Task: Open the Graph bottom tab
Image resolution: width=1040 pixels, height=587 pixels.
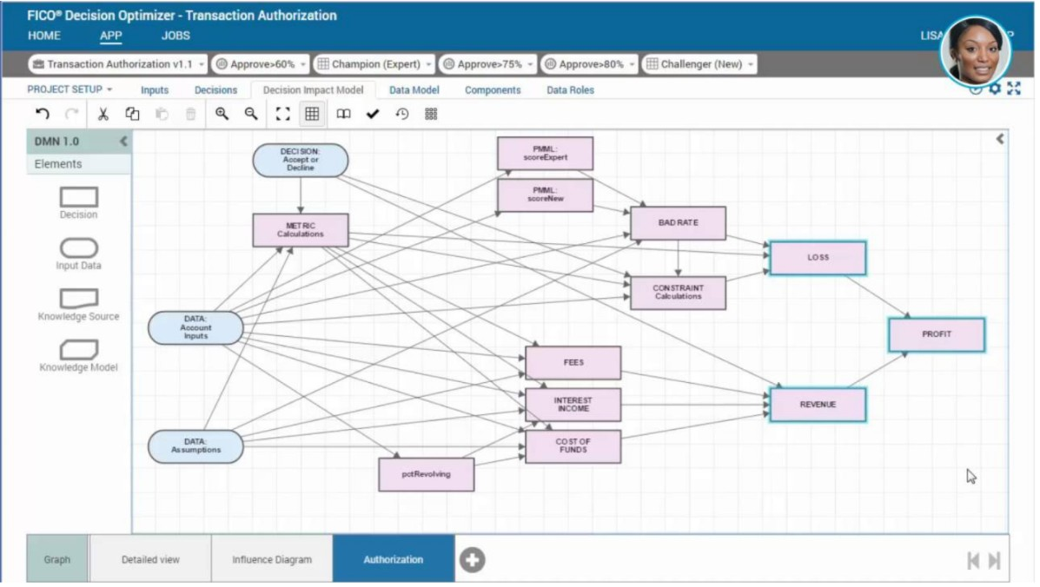Action: pyautogui.click(x=57, y=560)
